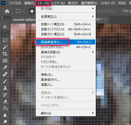Switch to the amanda-dalbjorn document tab
The image size is (131, 125).
tap(24, 20)
